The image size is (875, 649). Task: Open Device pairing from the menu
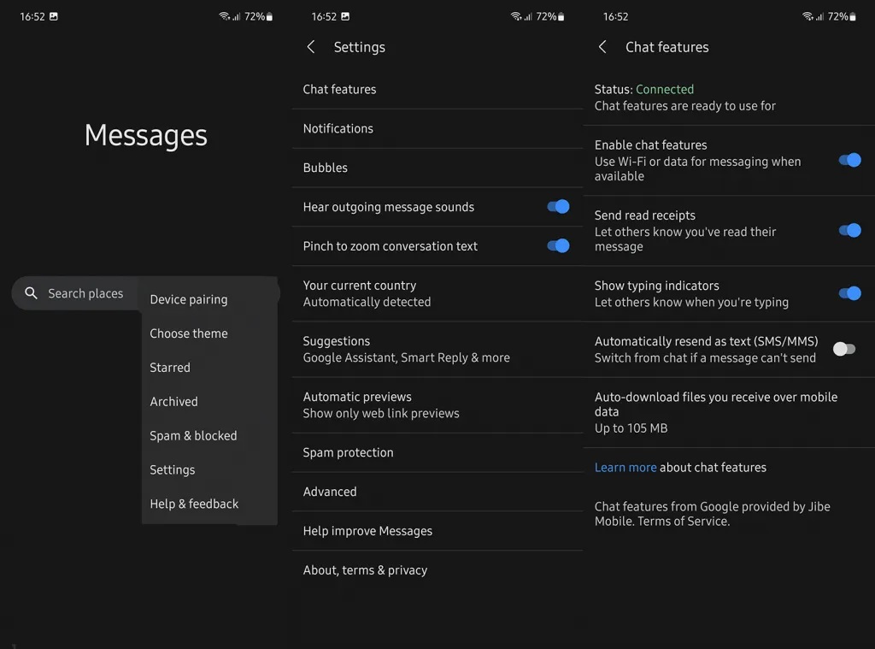point(209,299)
